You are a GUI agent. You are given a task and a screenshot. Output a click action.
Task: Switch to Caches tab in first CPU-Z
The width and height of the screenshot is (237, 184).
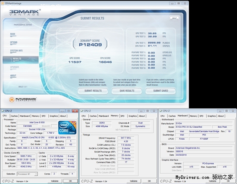[x=14, y=116]
